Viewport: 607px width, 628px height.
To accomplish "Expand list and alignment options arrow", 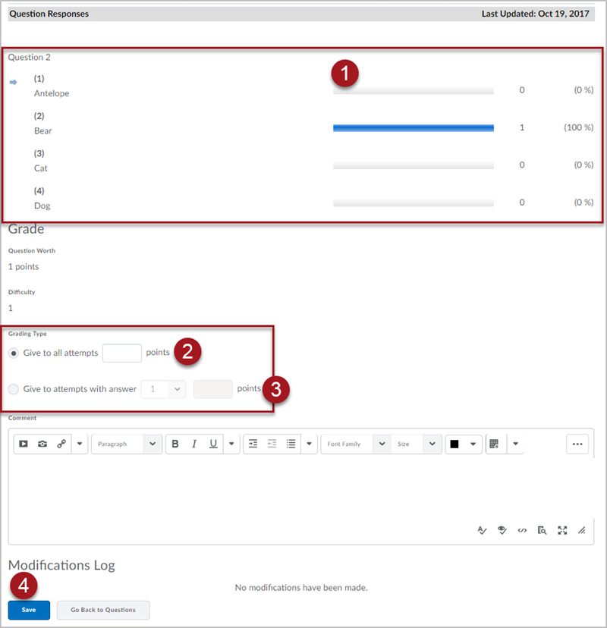I will (x=309, y=444).
